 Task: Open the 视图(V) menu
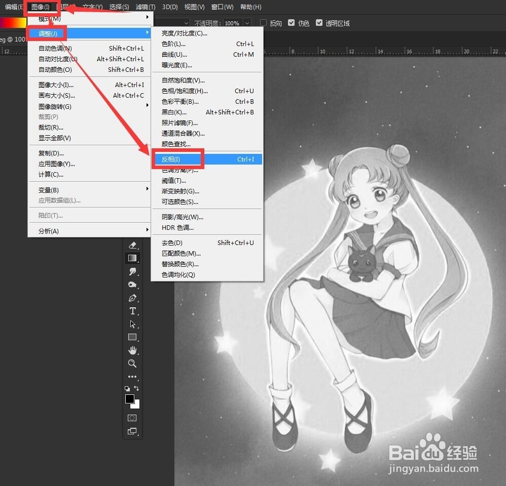coord(195,7)
